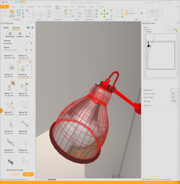Open the Layers tool in the ribbon
This screenshot has width=180, height=184.
[x=19, y=13]
